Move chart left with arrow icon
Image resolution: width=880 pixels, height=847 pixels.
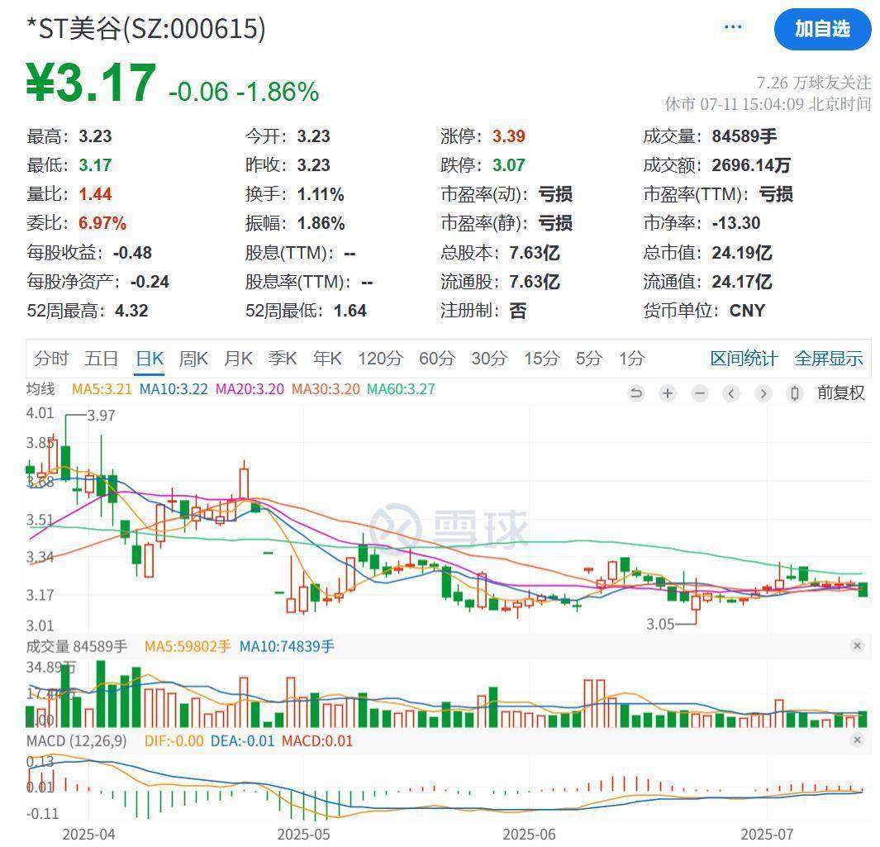coord(730,393)
